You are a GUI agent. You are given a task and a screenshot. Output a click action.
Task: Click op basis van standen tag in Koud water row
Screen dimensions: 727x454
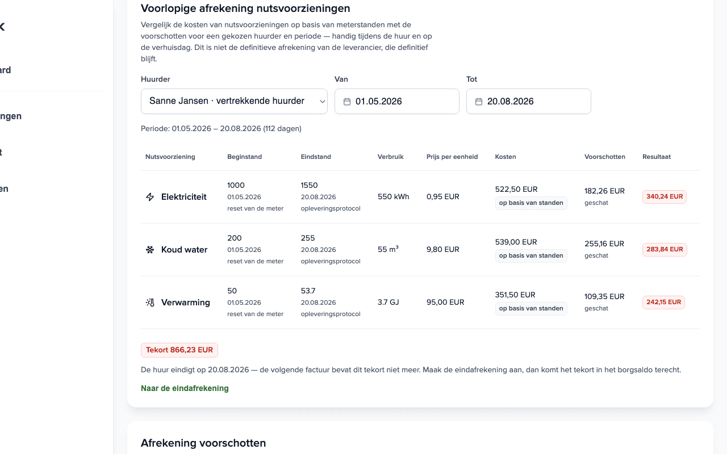click(531, 256)
